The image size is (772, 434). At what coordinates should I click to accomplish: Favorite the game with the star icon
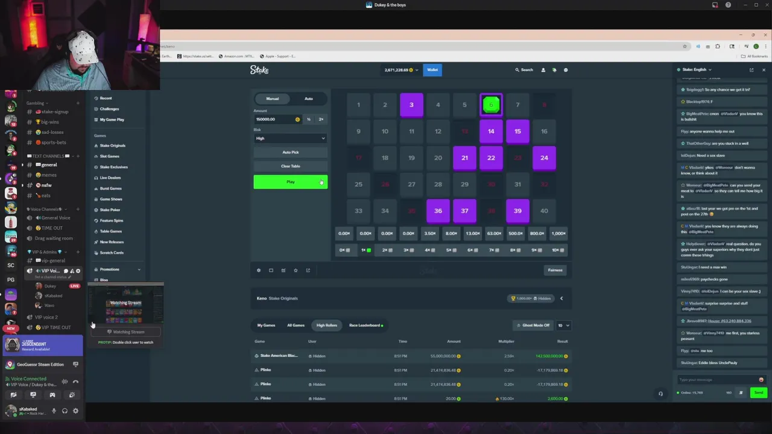coord(296,270)
